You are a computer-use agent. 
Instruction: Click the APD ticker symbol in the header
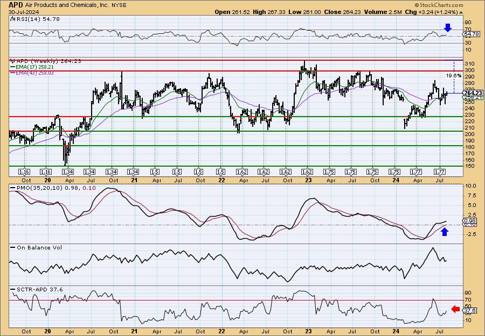[x=16, y=5]
